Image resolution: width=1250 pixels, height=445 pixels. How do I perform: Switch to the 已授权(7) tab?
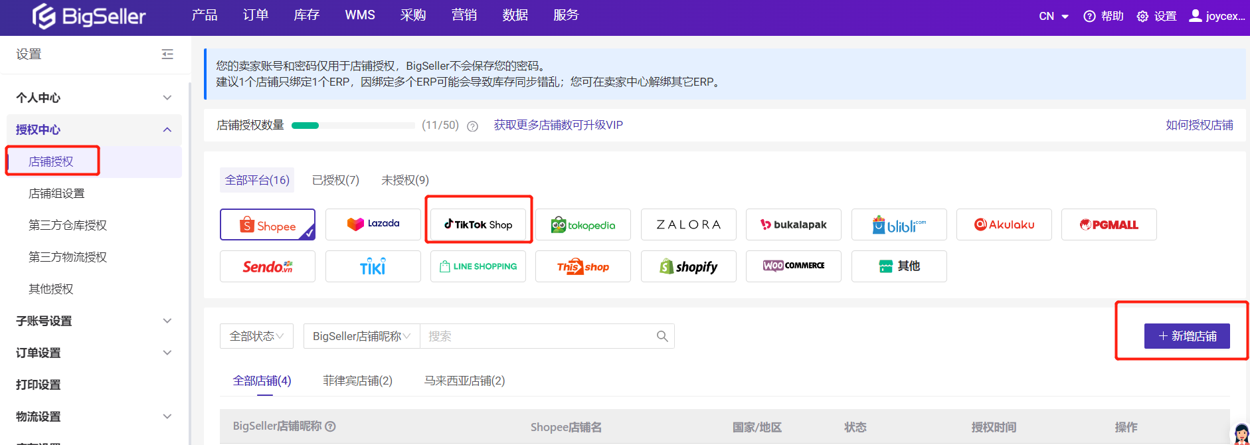pyautogui.click(x=335, y=180)
